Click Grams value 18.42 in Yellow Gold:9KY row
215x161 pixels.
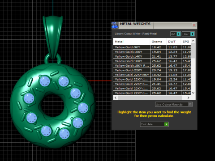pos(156,47)
